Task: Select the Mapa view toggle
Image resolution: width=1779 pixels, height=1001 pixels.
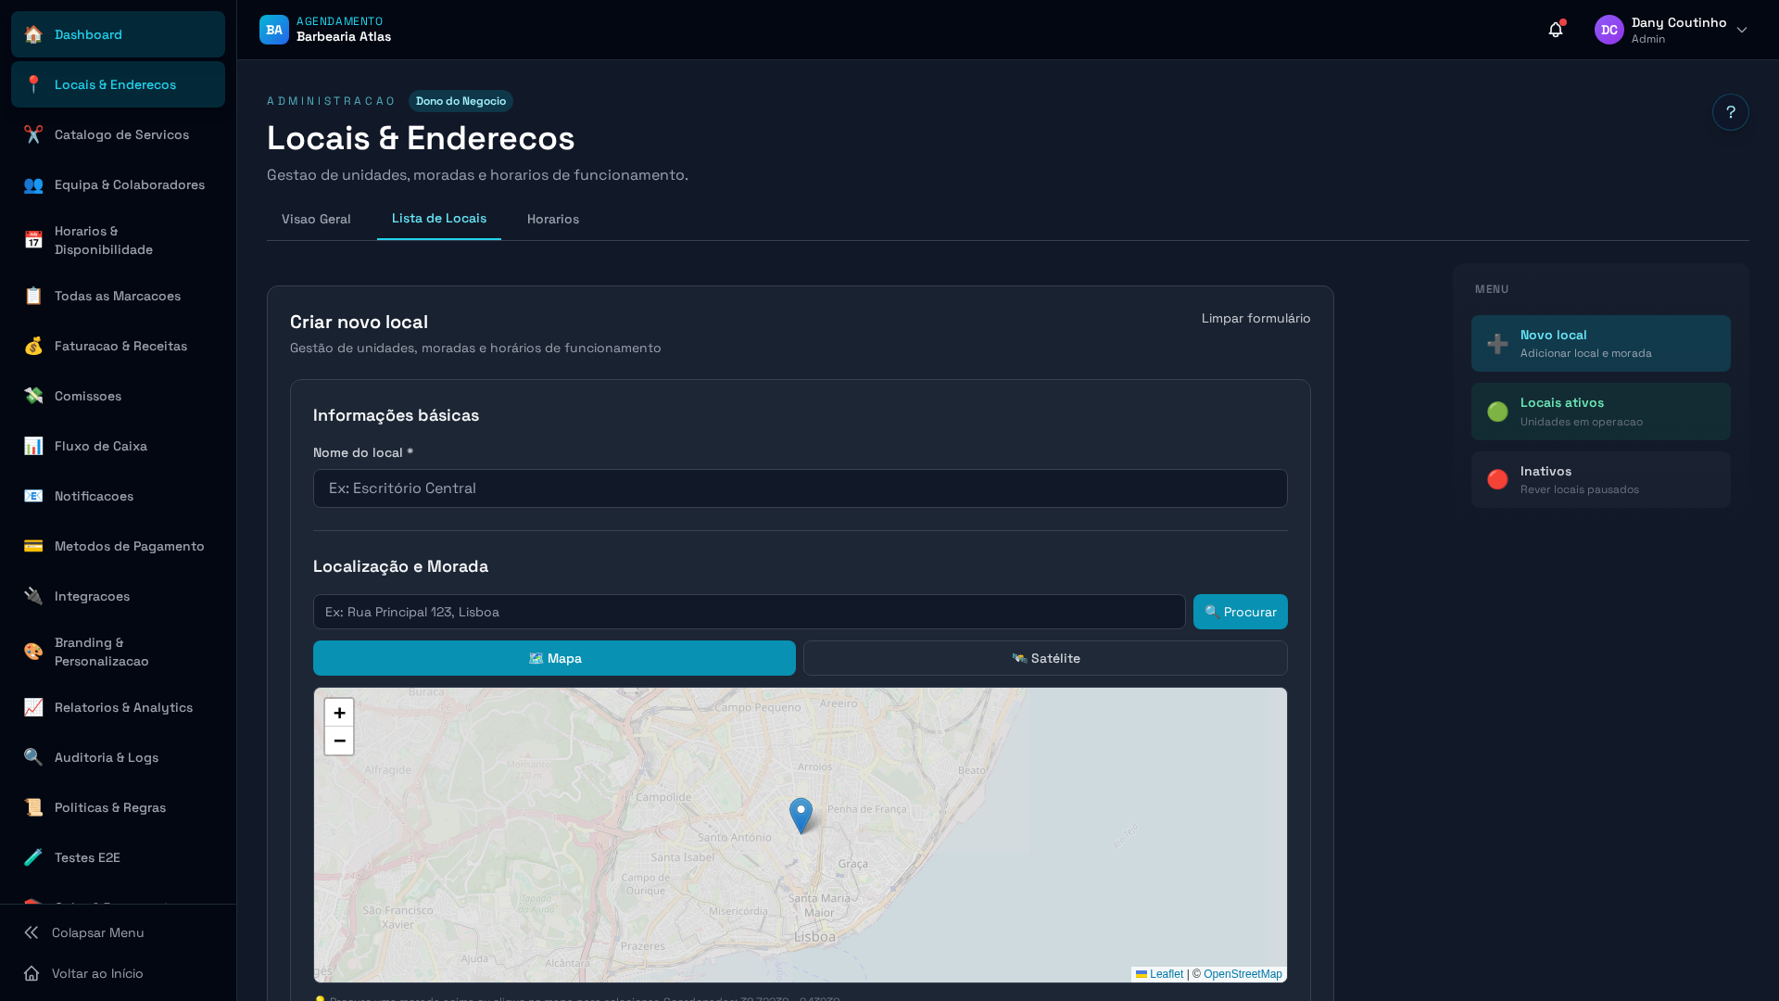Action: pos(554,658)
